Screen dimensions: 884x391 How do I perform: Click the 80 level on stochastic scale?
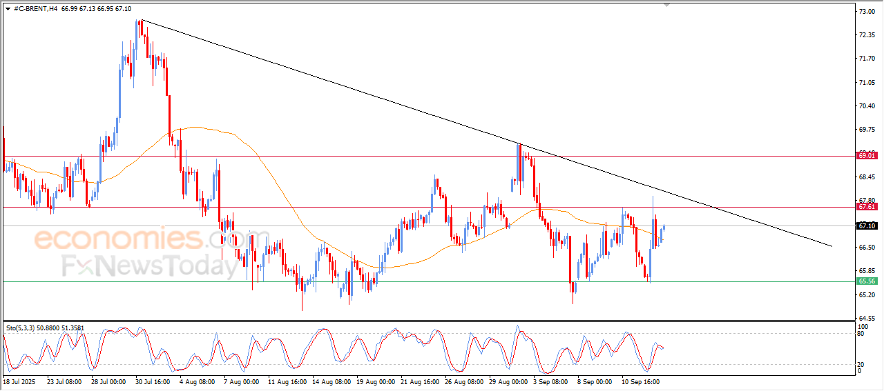tap(861, 334)
